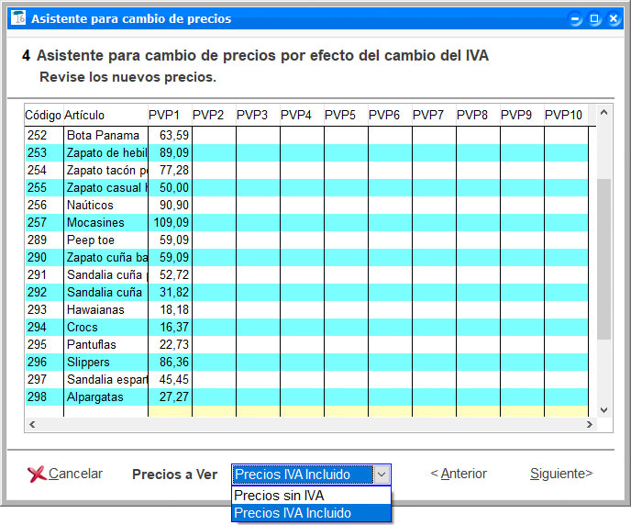Click the PVP4 column header
The image size is (631, 525).
302,115
